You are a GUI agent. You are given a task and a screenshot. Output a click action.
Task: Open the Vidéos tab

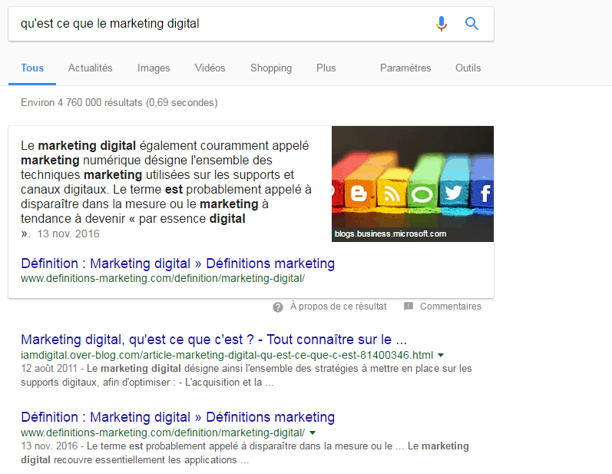210,68
